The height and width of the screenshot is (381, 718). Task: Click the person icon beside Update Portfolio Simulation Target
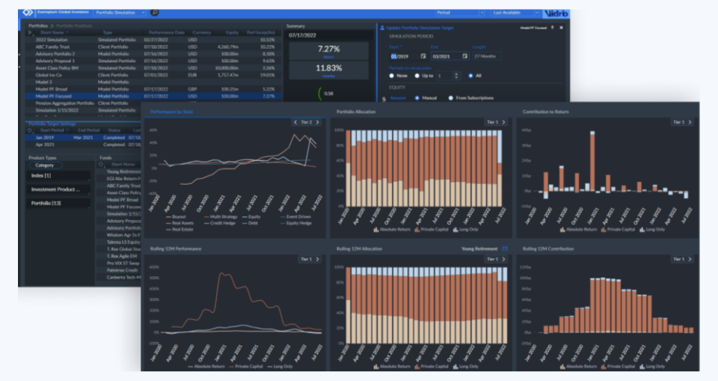tap(382, 28)
